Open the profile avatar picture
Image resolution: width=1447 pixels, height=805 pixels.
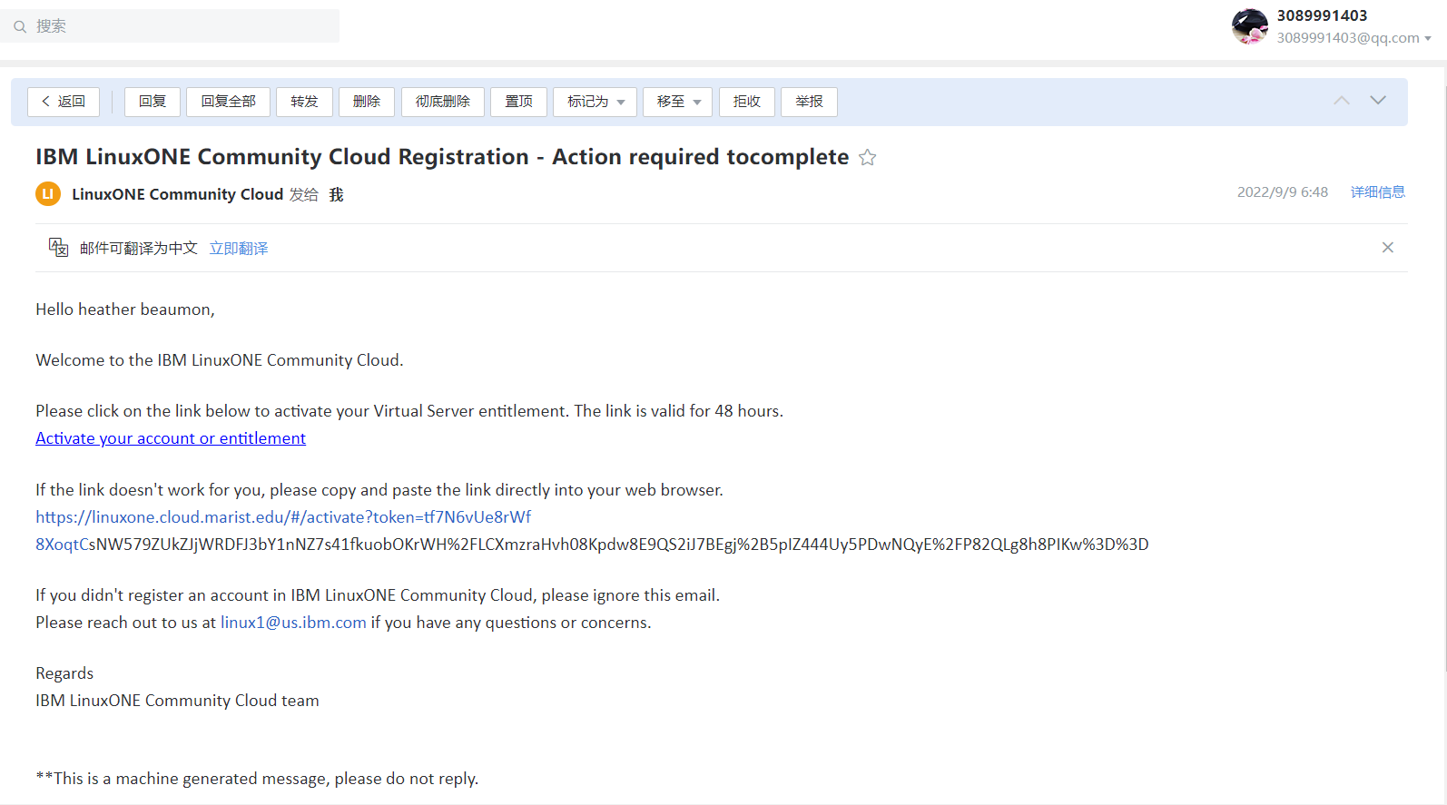1250,26
